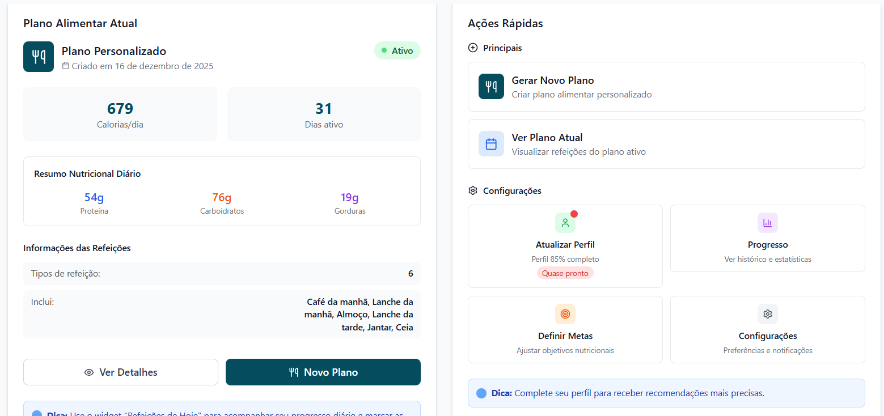Select the fork-and-knife plan icon beside Plano Personalizado

[x=38, y=56]
